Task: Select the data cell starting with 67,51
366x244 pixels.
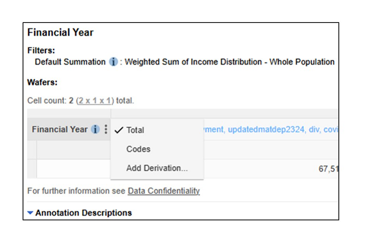Action: (328, 169)
